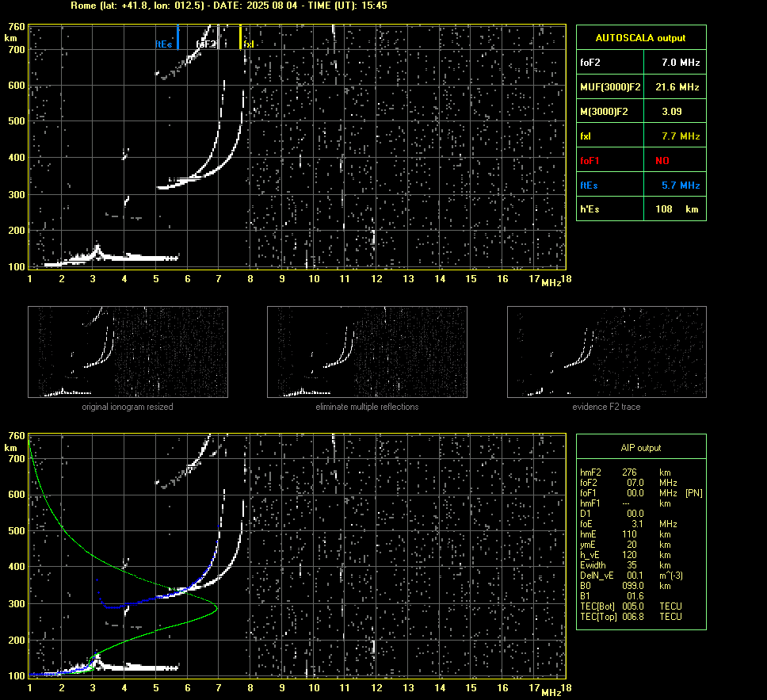Click the 'AIP output' header
This screenshot has height=700, width=767.
click(x=641, y=447)
